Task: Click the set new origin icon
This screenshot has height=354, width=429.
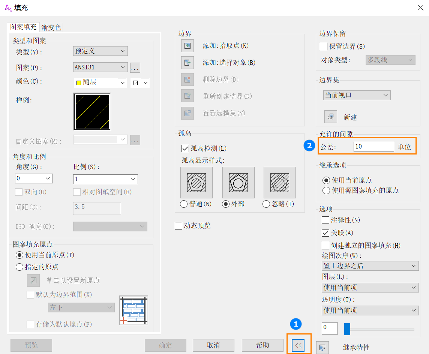Action: point(33,280)
